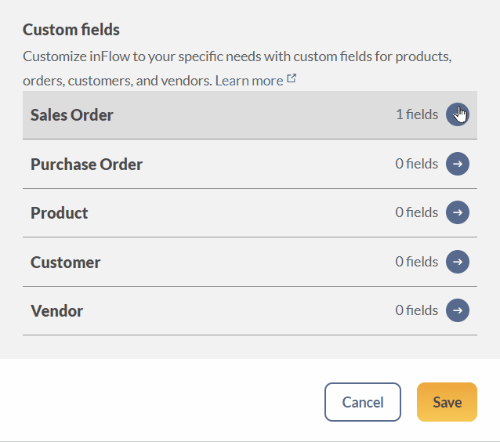The image size is (500, 442).
Task: Click the '0 fields' count for Purchase Order
Action: [417, 164]
